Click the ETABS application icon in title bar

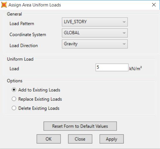click(x=4, y=5)
